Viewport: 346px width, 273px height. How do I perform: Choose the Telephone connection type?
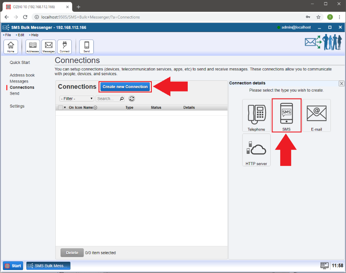[x=256, y=115]
